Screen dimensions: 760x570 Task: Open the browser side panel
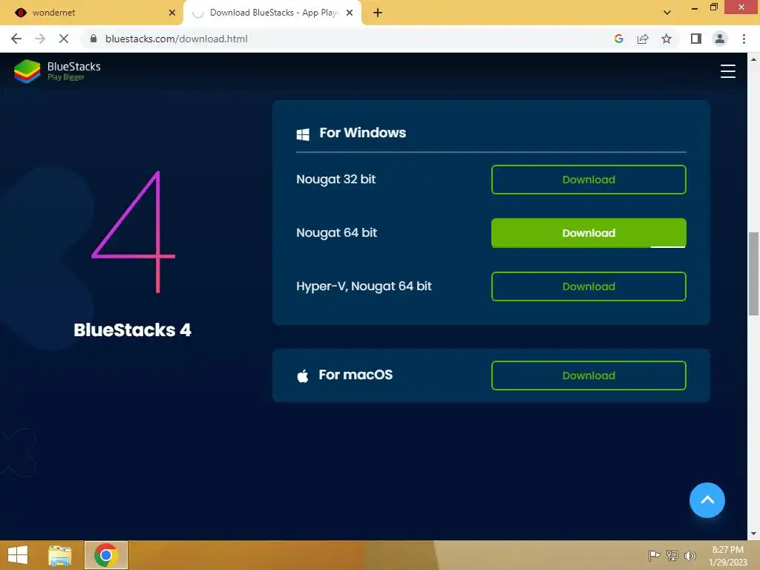[x=695, y=39]
